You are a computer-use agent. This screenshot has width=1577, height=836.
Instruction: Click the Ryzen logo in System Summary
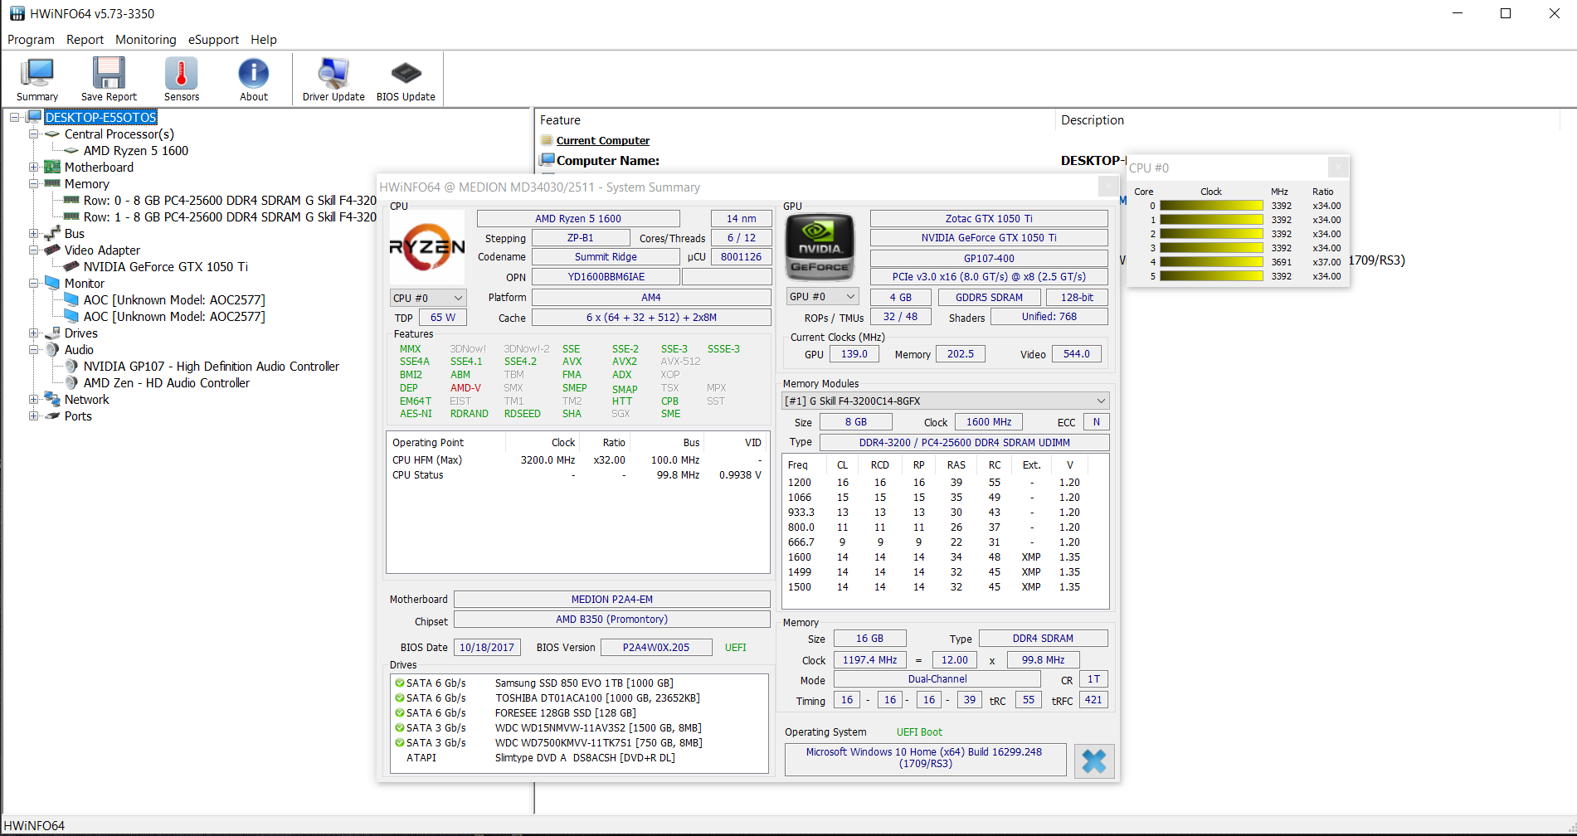(x=427, y=246)
